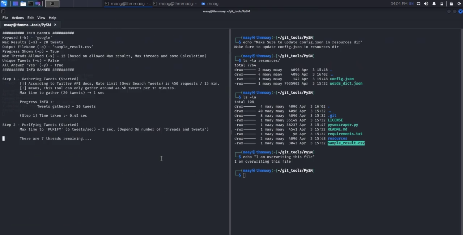The image size is (463, 235).
Task: Click "Keyword (-k) - 'google'" line
Action: (27, 38)
